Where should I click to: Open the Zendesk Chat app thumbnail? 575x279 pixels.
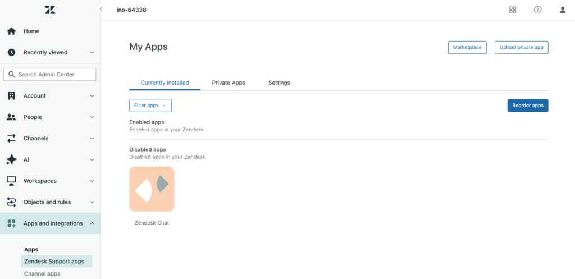pyautogui.click(x=152, y=189)
